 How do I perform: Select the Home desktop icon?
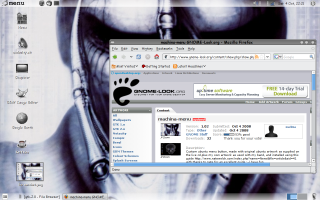tap(22, 20)
